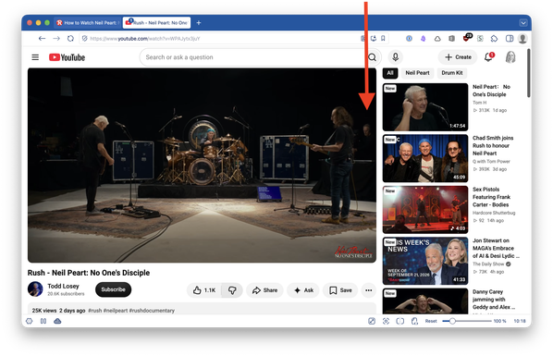The width and height of the screenshot is (553, 356).
Task: Select the 'All' filter chip
Action: point(390,73)
